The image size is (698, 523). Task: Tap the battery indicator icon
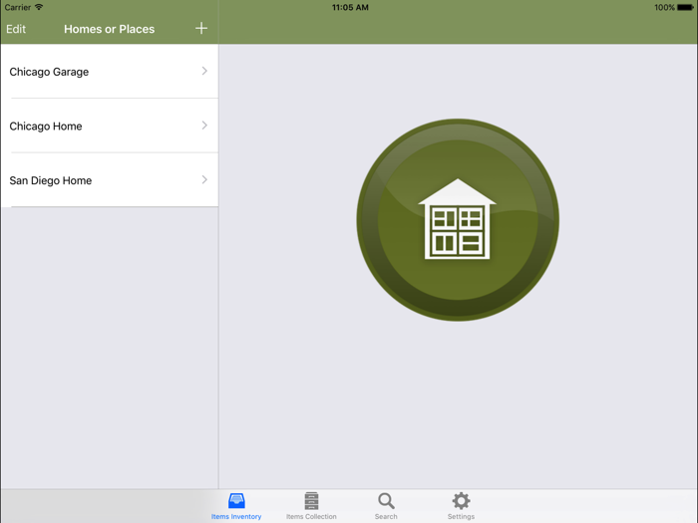coord(685,8)
